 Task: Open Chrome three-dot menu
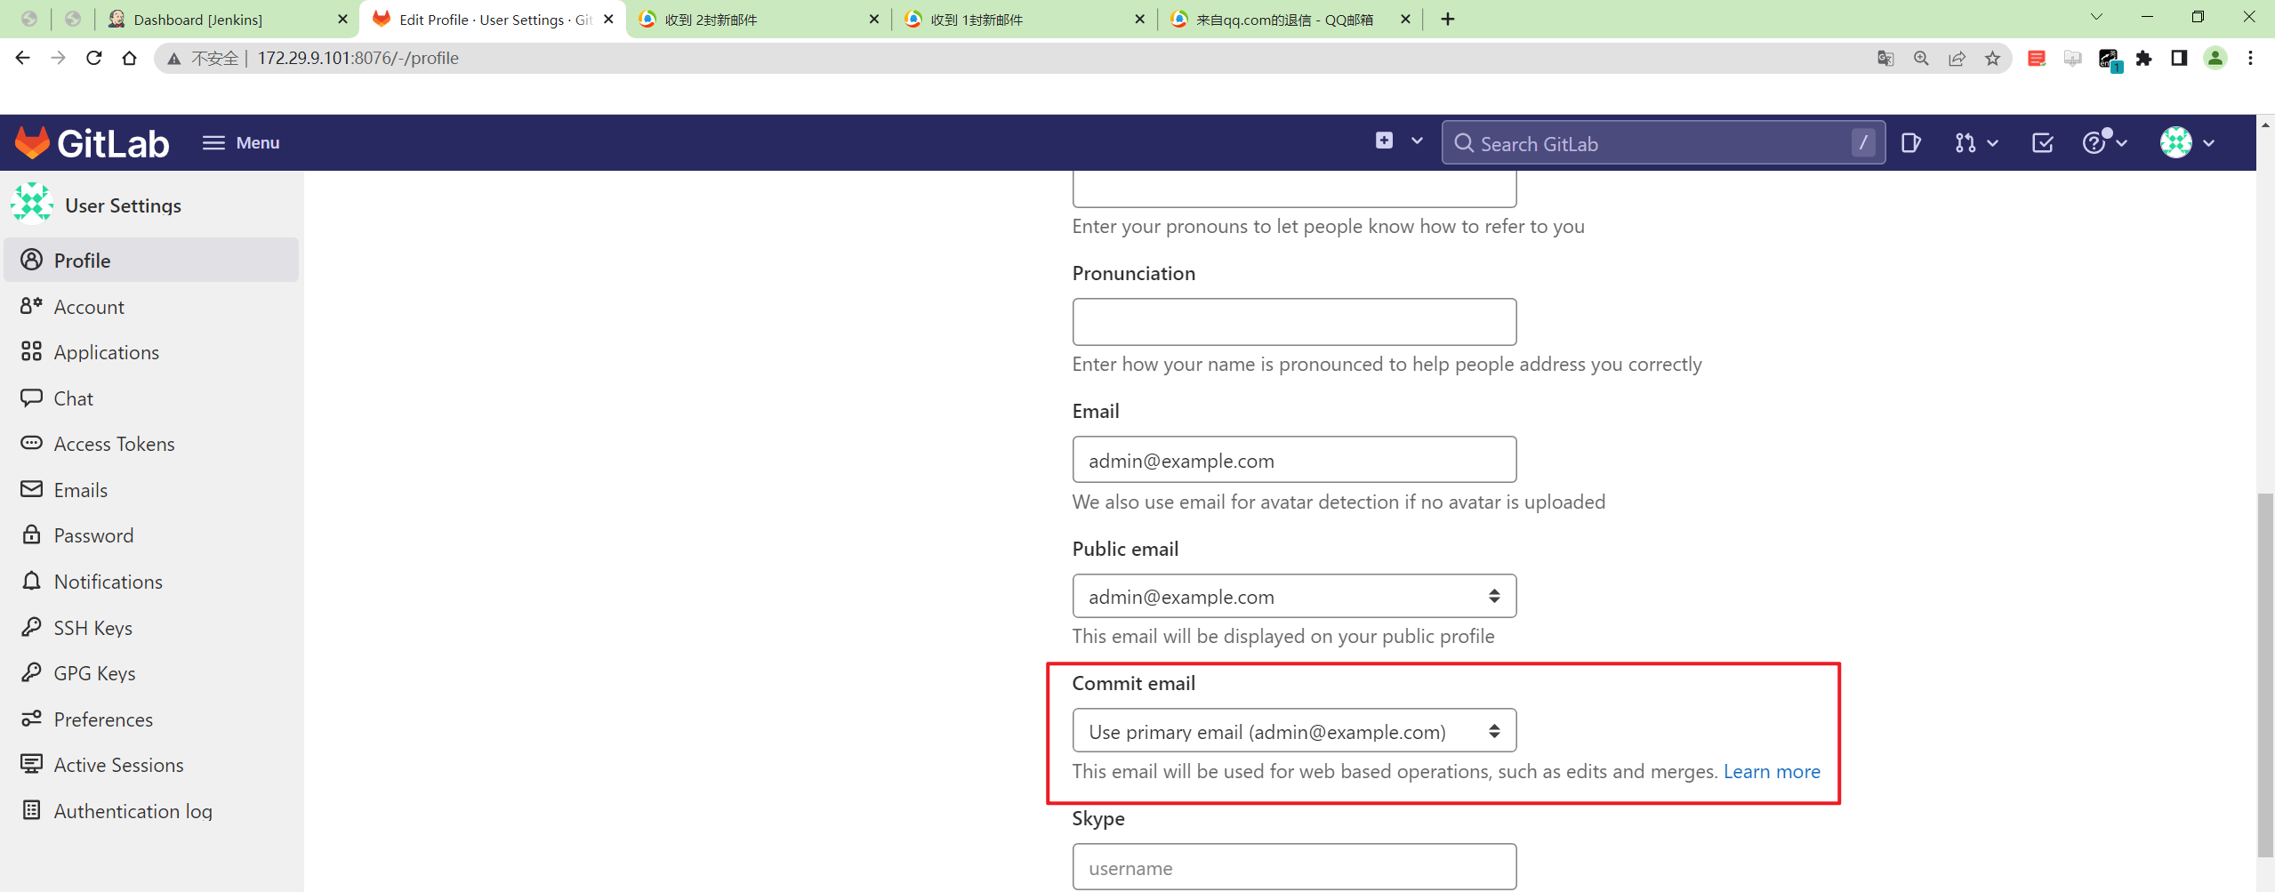(x=2251, y=58)
